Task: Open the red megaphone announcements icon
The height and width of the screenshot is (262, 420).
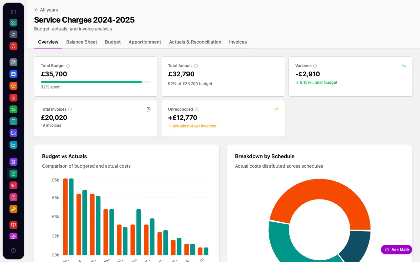Action: tap(13, 185)
